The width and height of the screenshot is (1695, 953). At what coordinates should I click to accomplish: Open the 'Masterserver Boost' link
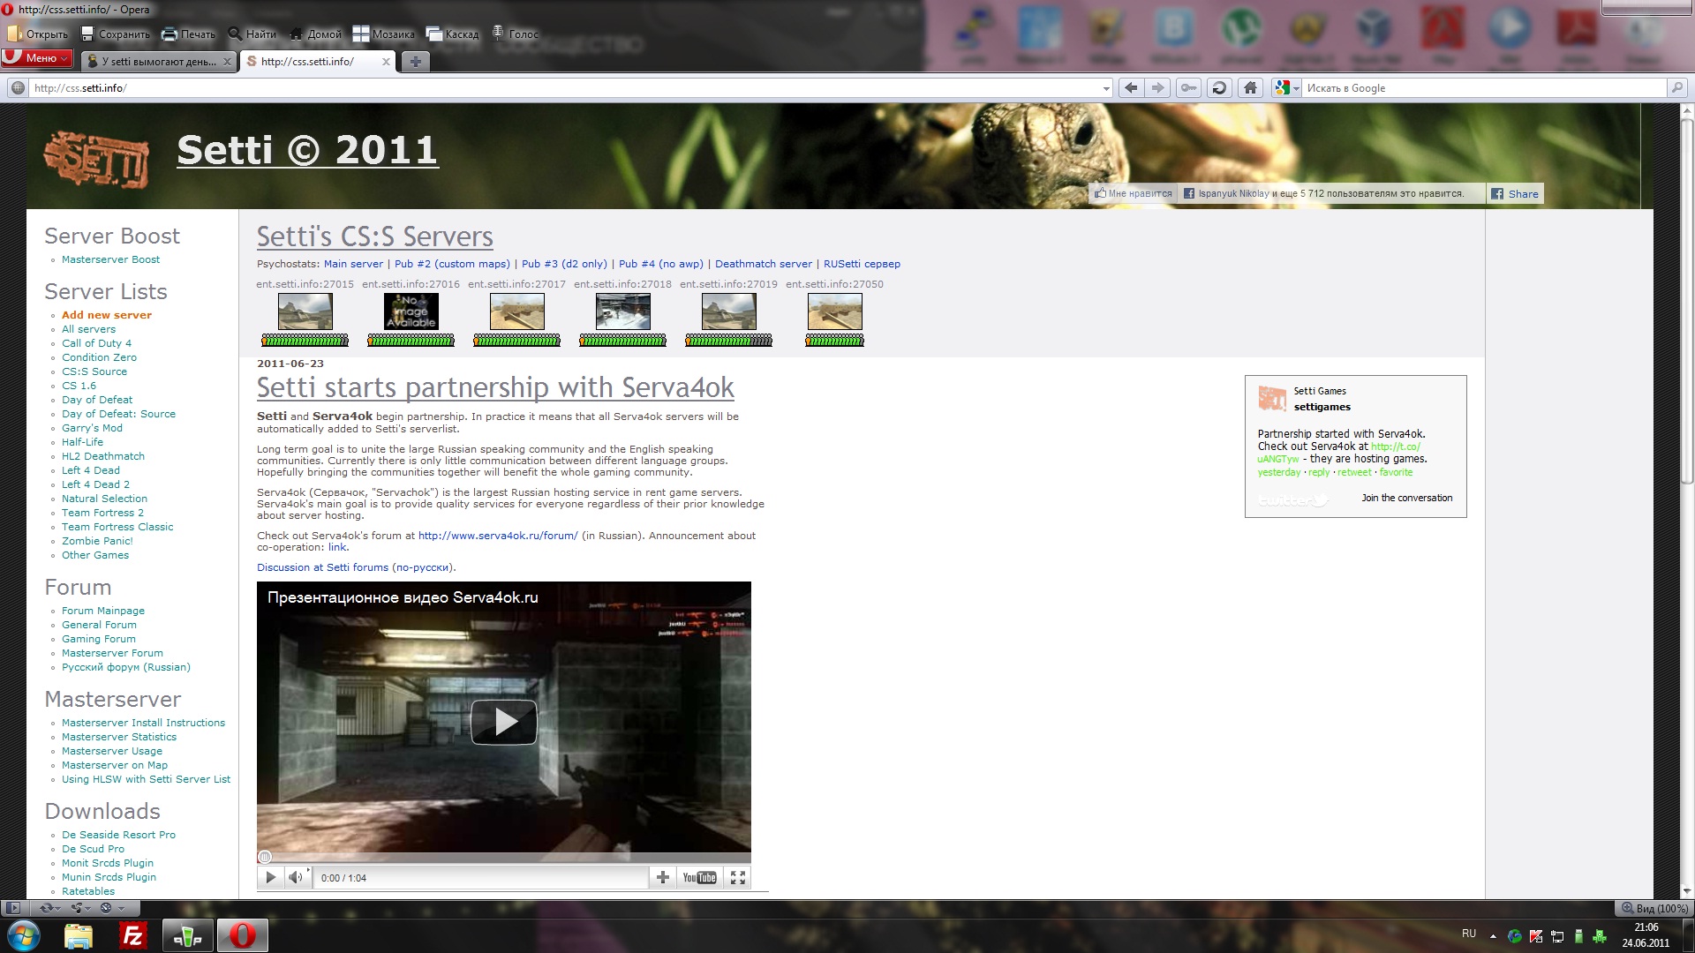[111, 259]
